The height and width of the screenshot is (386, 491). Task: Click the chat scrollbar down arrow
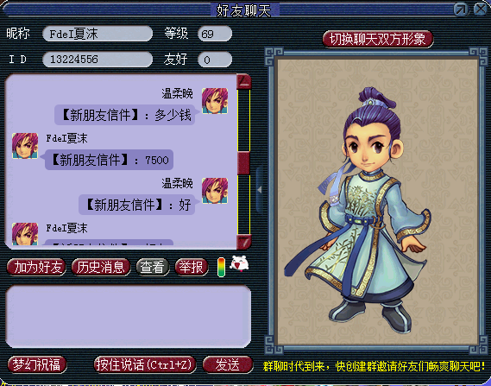(x=243, y=242)
